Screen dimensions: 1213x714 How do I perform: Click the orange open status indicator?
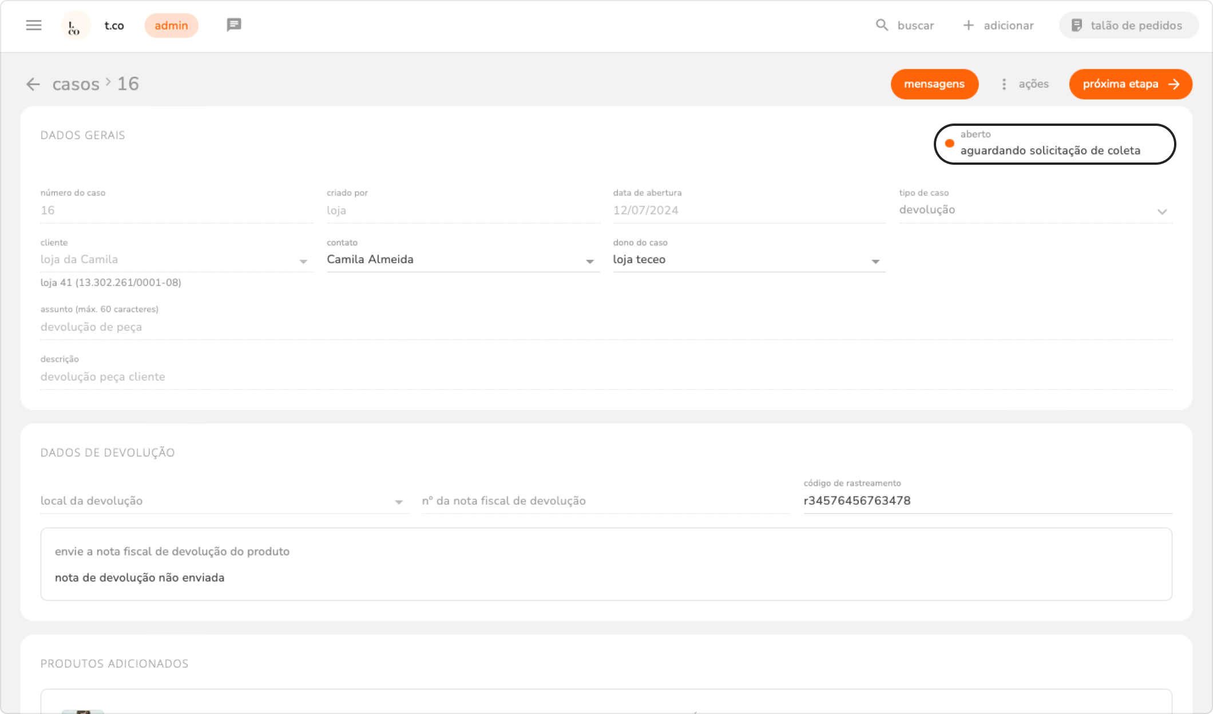click(950, 144)
